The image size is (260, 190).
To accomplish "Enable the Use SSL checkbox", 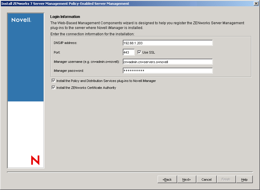I will (x=139, y=52).
